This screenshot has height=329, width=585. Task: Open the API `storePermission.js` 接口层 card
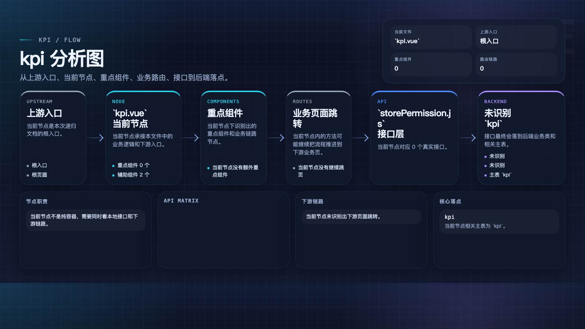click(414, 138)
